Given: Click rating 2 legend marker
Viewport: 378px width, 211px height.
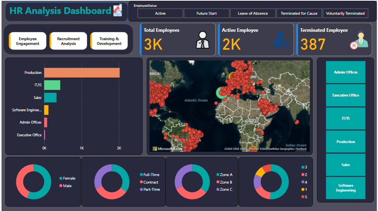Looking at the screenshot, I should [303, 174].
